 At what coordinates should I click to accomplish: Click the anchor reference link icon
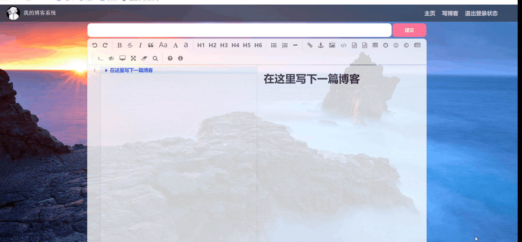pos(321,45)
